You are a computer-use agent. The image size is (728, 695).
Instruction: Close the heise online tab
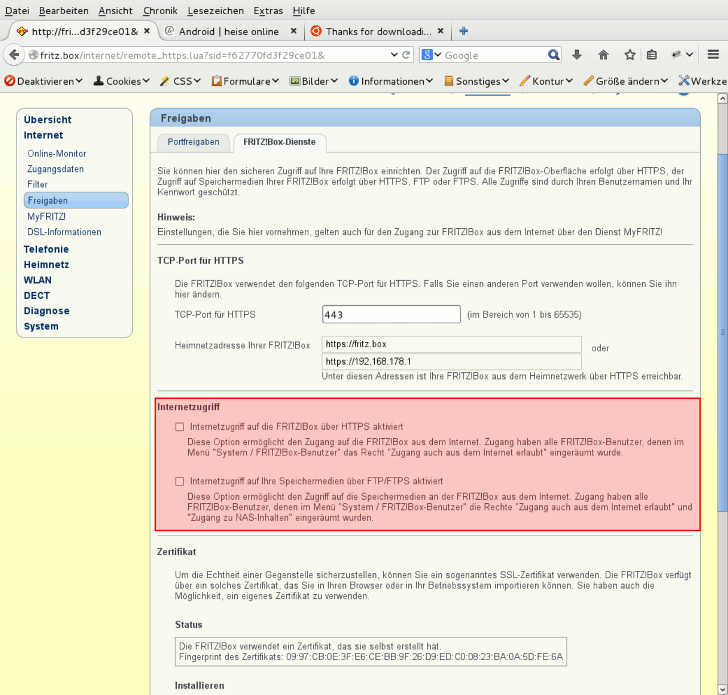[x=293, y=31]
